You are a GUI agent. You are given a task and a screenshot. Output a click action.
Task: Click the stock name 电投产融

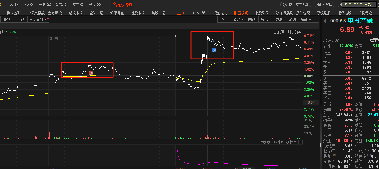tap(360, 21)
